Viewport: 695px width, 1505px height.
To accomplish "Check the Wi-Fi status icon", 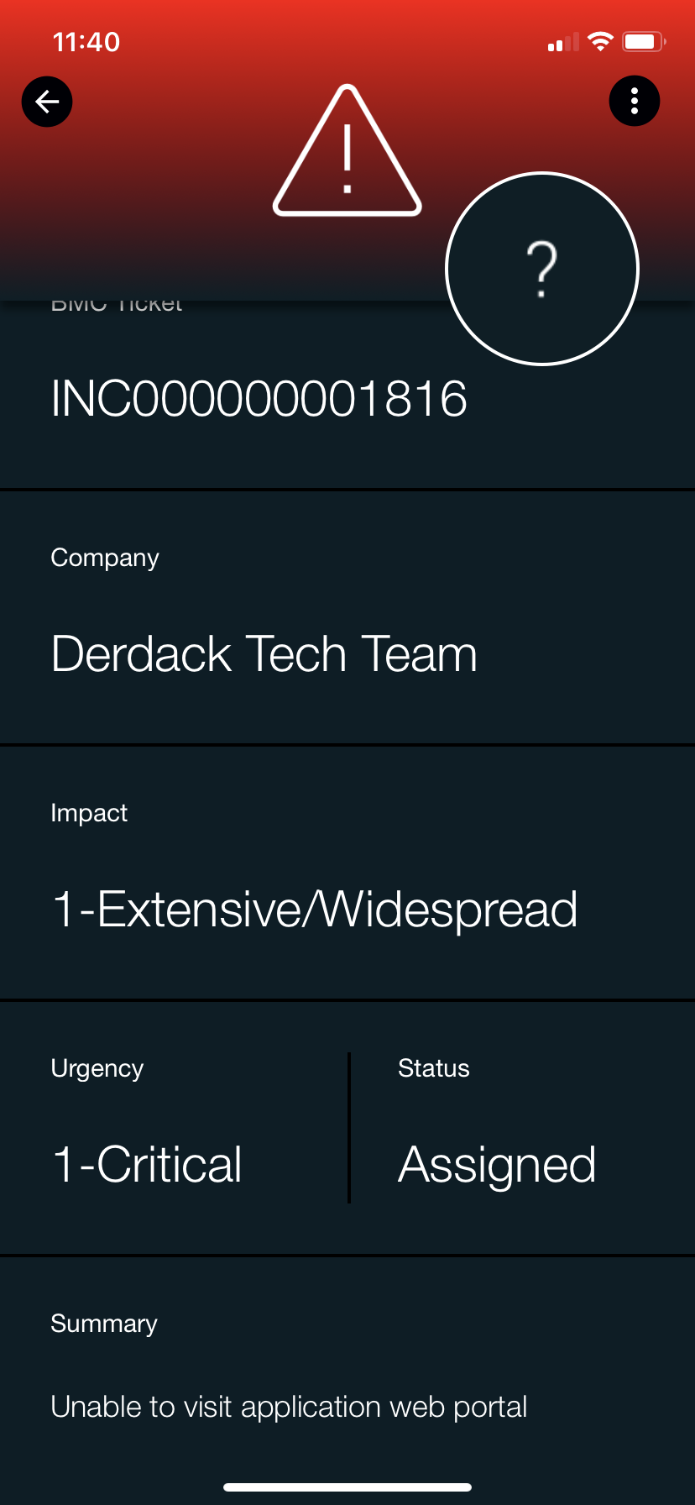I will (x=600, y=41).
